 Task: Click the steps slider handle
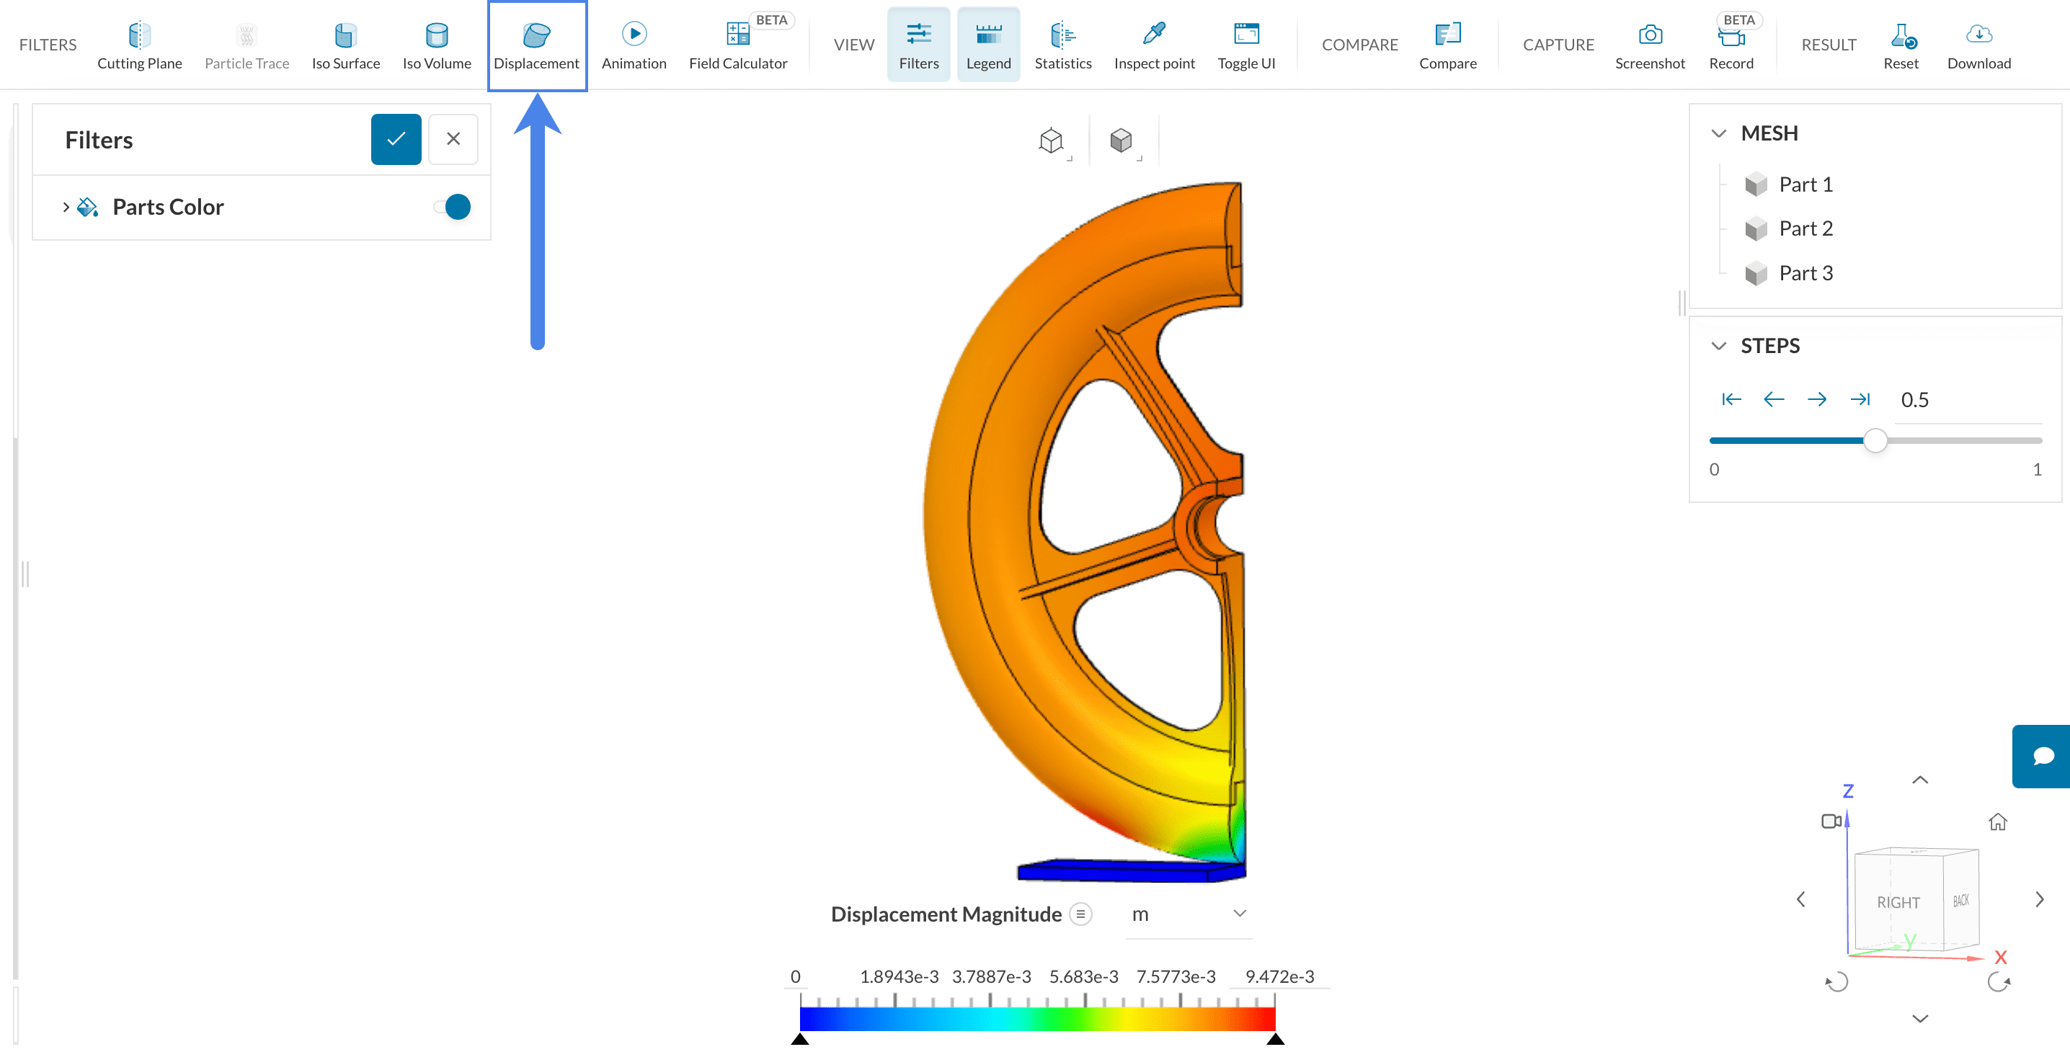(x=1875, y=440)
